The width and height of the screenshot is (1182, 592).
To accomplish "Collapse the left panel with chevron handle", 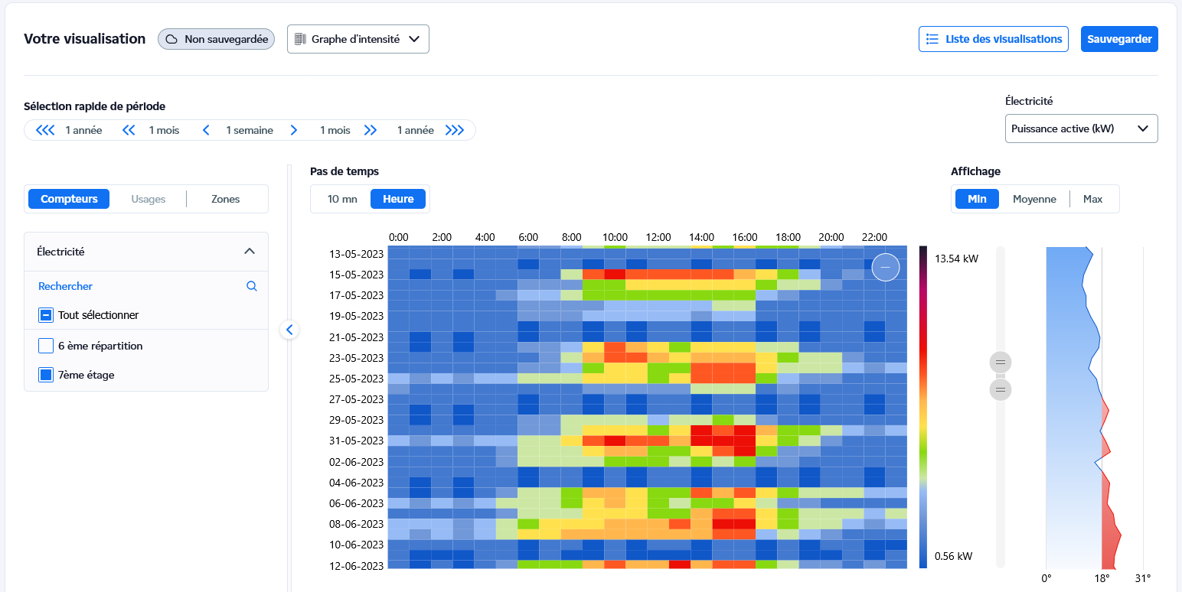I will pyautogui.click(x=289, y=330).
